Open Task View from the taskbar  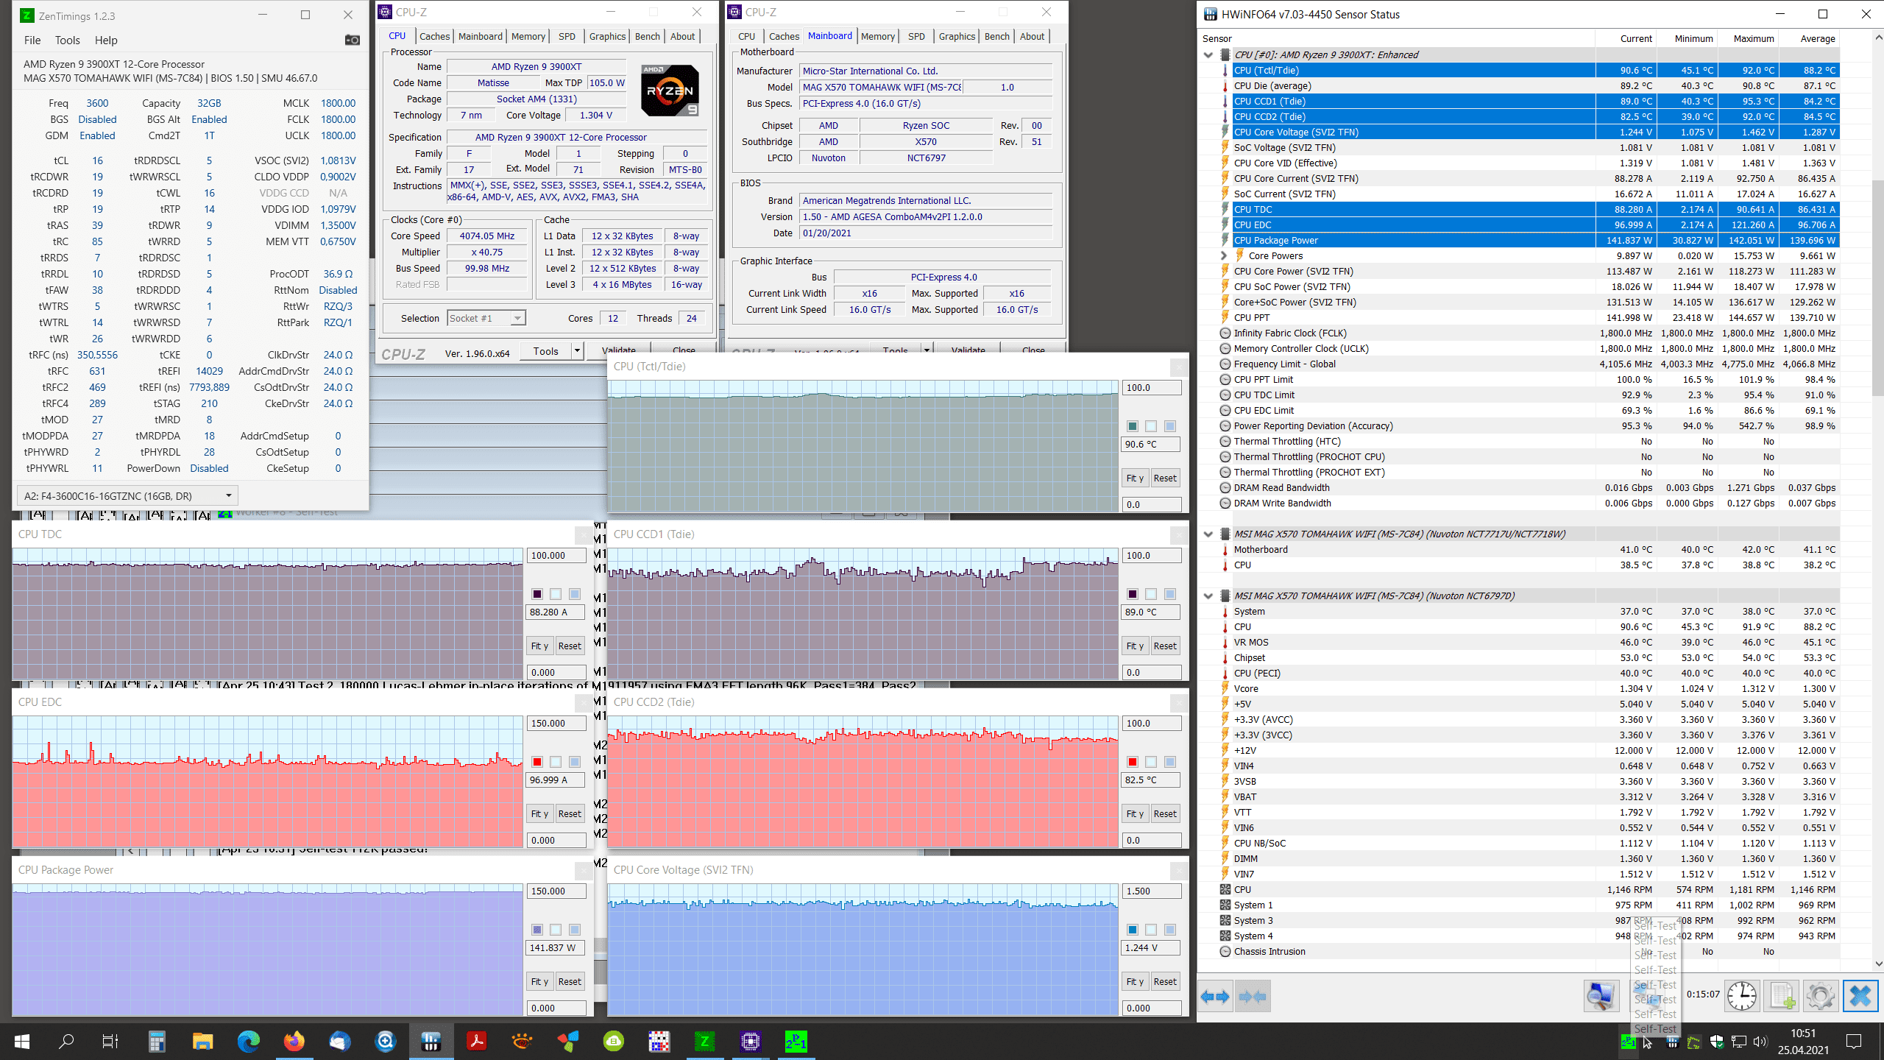click(110, 1041)
